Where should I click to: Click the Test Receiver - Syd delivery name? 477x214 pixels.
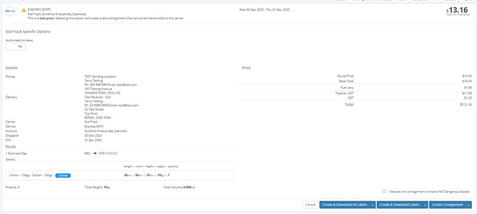(97, 97)
